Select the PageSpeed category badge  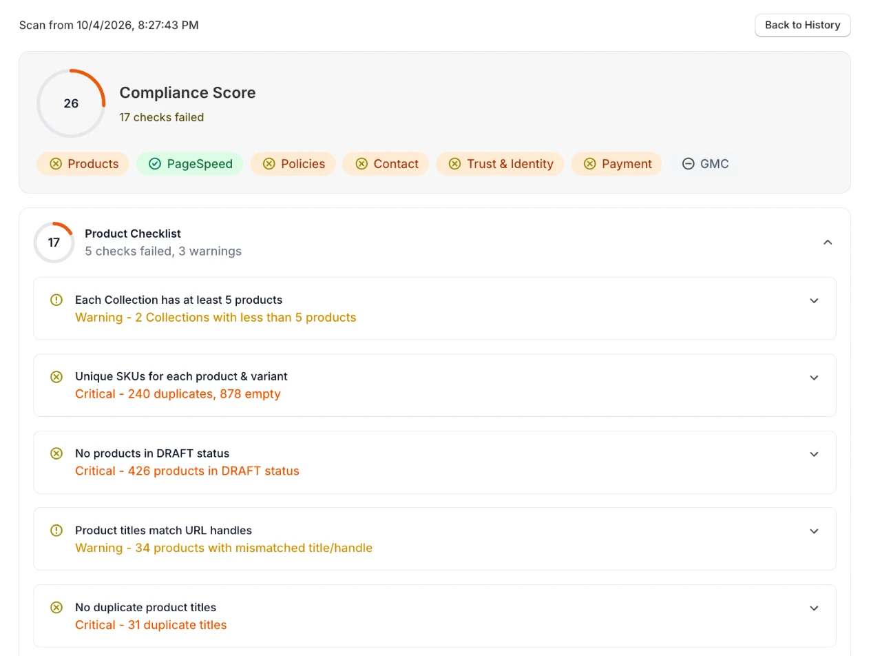click(190, 164)
